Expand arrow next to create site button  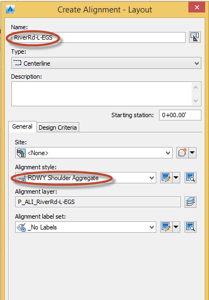click(x=193, y=152)
